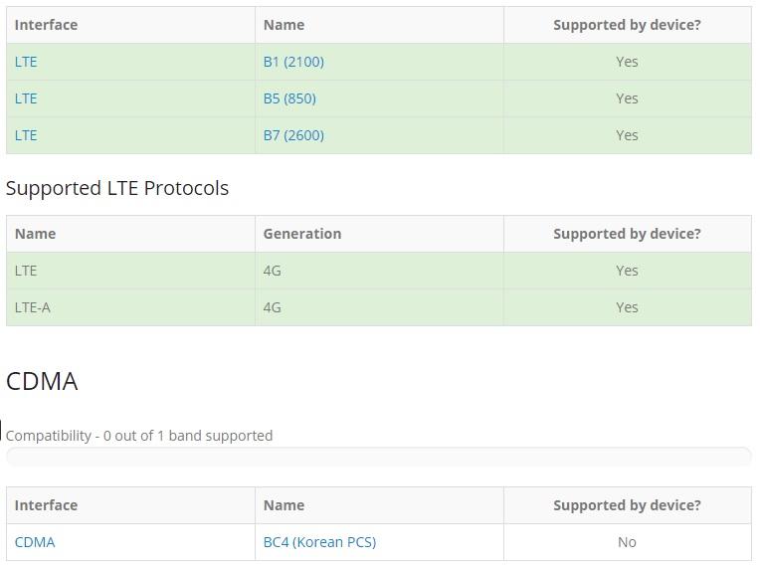
Task: Click the LTE link in the B5 (850) row
Action: pyautogui.click(x=26, y=98)
